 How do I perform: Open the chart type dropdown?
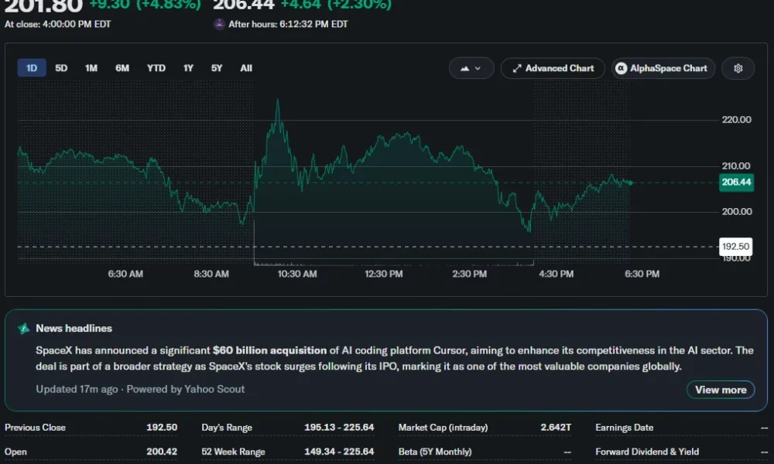tap(471, 68)
